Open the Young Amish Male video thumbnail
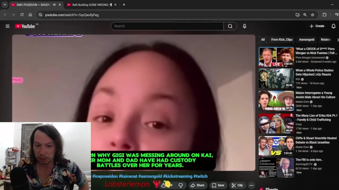The image size is (339, 190). click(276, 101)
